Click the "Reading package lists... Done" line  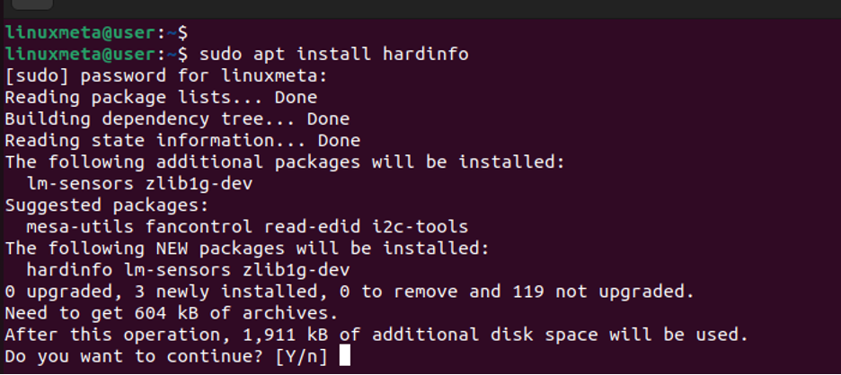pos(161,98)
